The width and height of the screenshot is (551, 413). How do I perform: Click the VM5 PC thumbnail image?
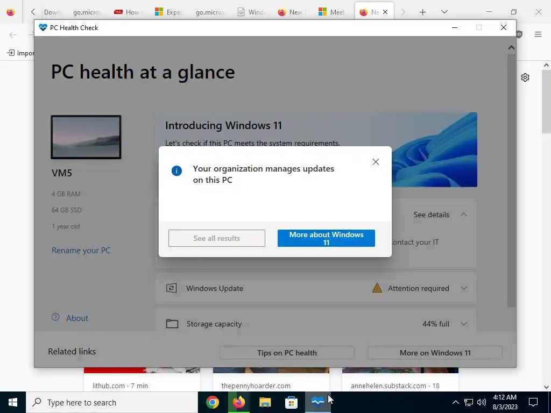[86, 137]
